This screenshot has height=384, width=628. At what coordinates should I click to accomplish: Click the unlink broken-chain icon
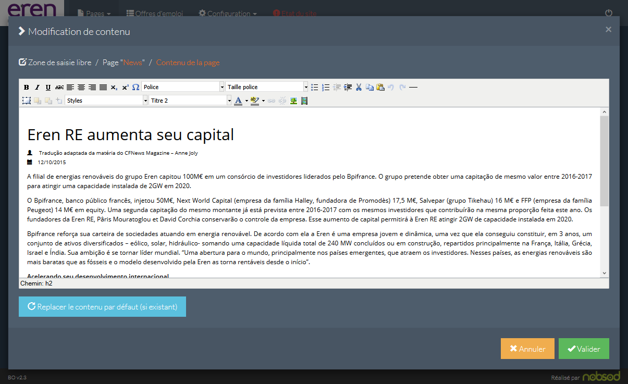[x=282, y=101]
